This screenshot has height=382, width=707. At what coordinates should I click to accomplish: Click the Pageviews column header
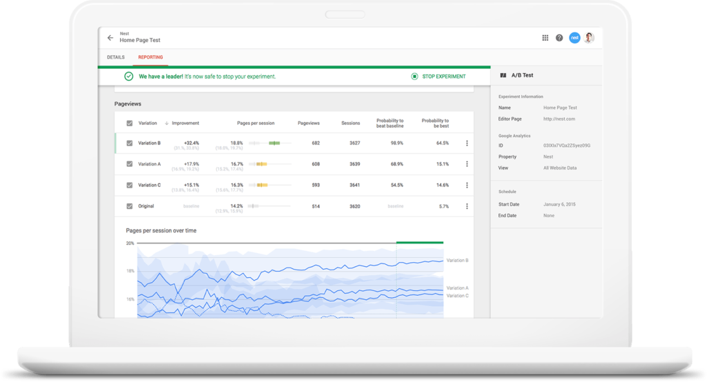pyautogui.click(x=309, y=123)
